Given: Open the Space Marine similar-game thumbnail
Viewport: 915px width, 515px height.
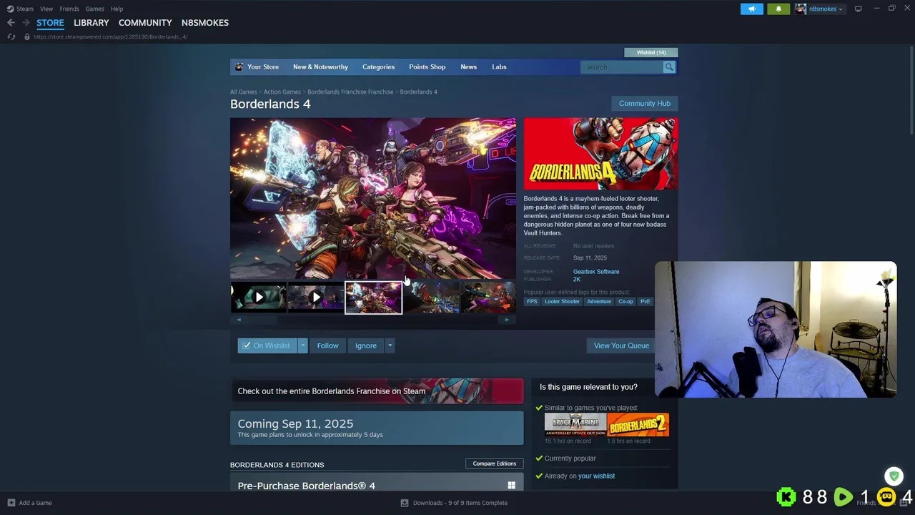Looking at the screenshot, I should (575, 425).
